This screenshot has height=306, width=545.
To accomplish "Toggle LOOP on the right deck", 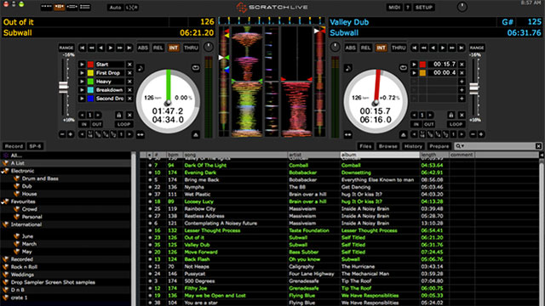I will coord(456,124).
